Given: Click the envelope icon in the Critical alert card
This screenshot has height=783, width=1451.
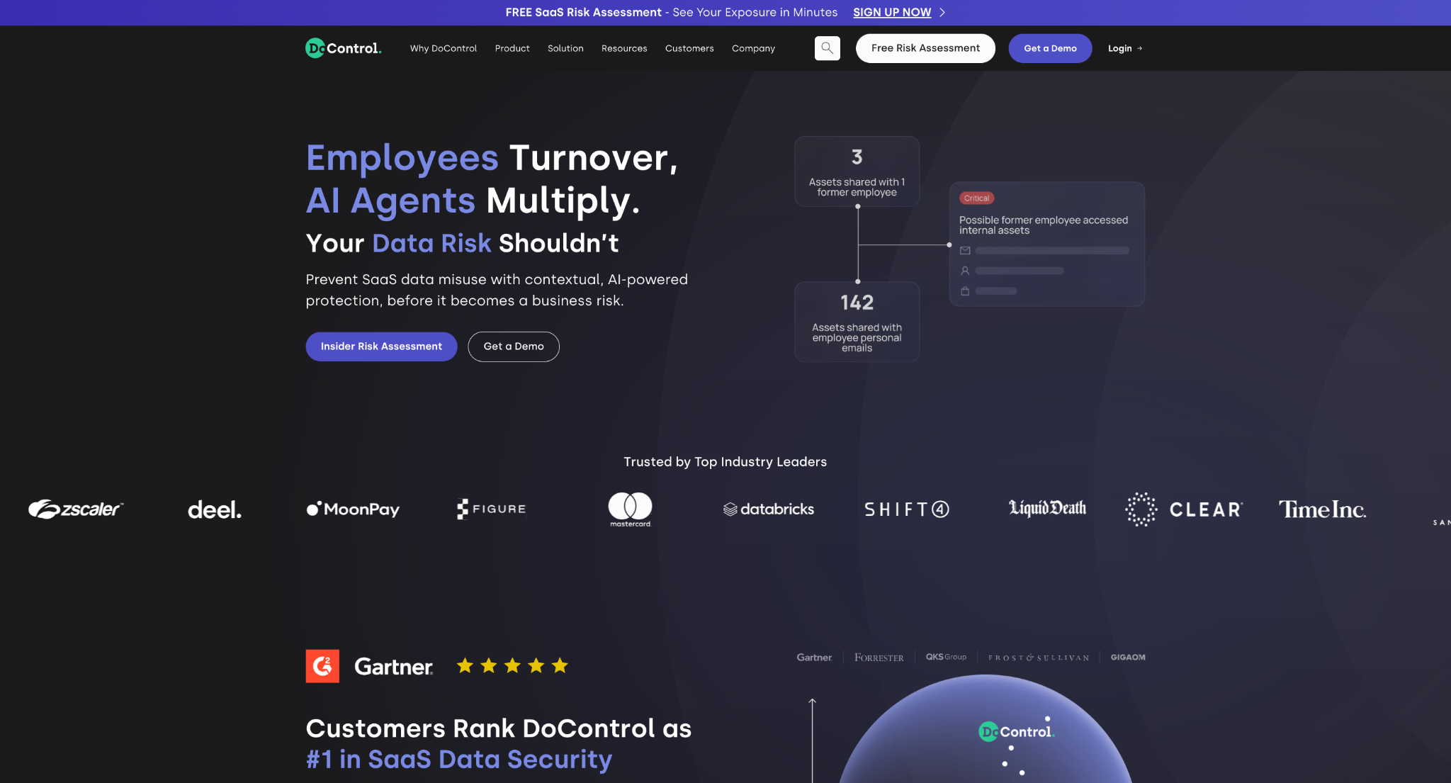Looking at the screenshot, I should (x=965, y=251).
